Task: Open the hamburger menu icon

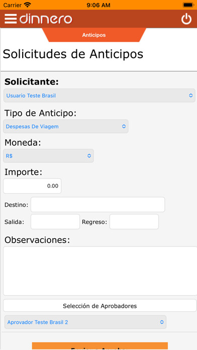Action: click(11, 19)
